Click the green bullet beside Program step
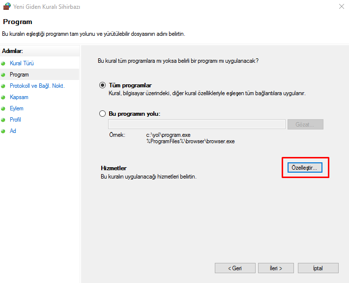The height and width of the screenshot is (283, 349). pyautogui.click(x=3, y=75)
